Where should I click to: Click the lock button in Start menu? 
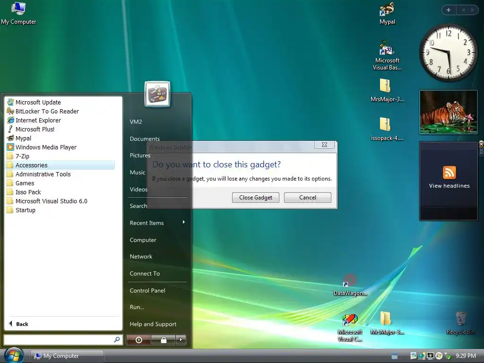pyautogui.click(x=164, y=340)
